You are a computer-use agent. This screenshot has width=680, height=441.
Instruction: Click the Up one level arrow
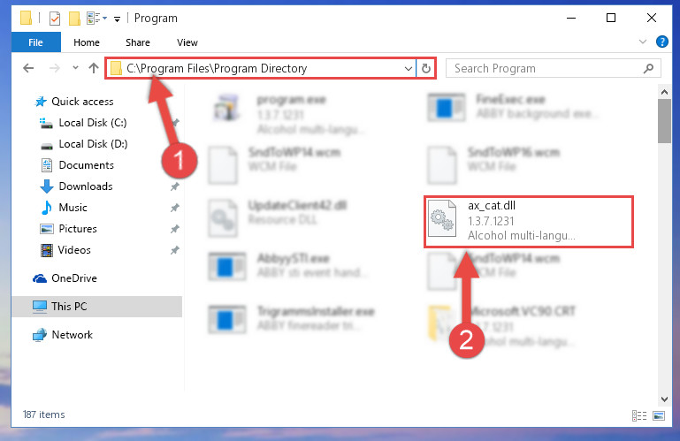[x=93, y=68]
